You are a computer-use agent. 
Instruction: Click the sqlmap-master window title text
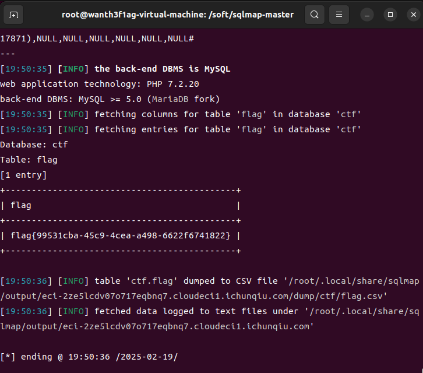click(178, 15)
